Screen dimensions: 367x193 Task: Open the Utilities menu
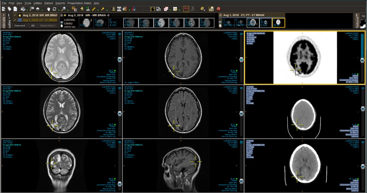click(x=38, y=3)
